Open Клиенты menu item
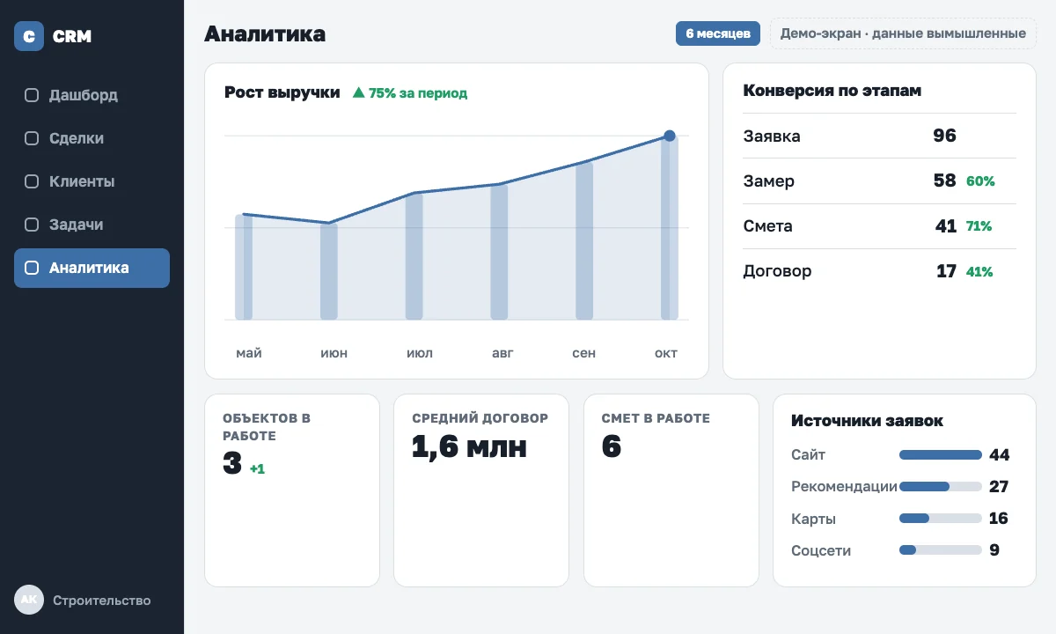The width and height of the screenshot is (1056, 634). click(92, 181)
